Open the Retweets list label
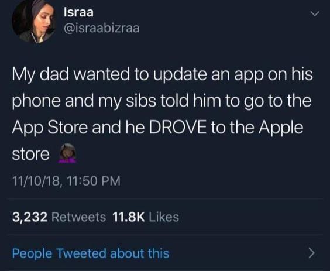This screenshot has height=271, width=330. (x=79, y=217)
